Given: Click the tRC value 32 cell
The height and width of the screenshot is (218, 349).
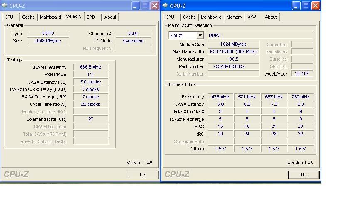Looking at the screenshot, I should pos(301,134).
